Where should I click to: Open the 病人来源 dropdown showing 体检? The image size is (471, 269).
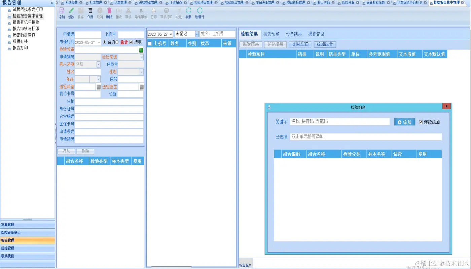99,64
